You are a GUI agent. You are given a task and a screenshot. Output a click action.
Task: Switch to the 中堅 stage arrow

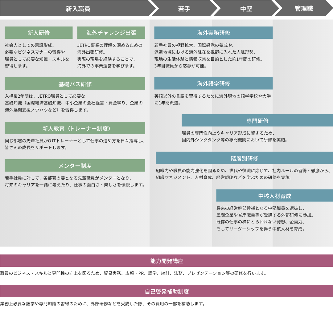pos(246,9)
